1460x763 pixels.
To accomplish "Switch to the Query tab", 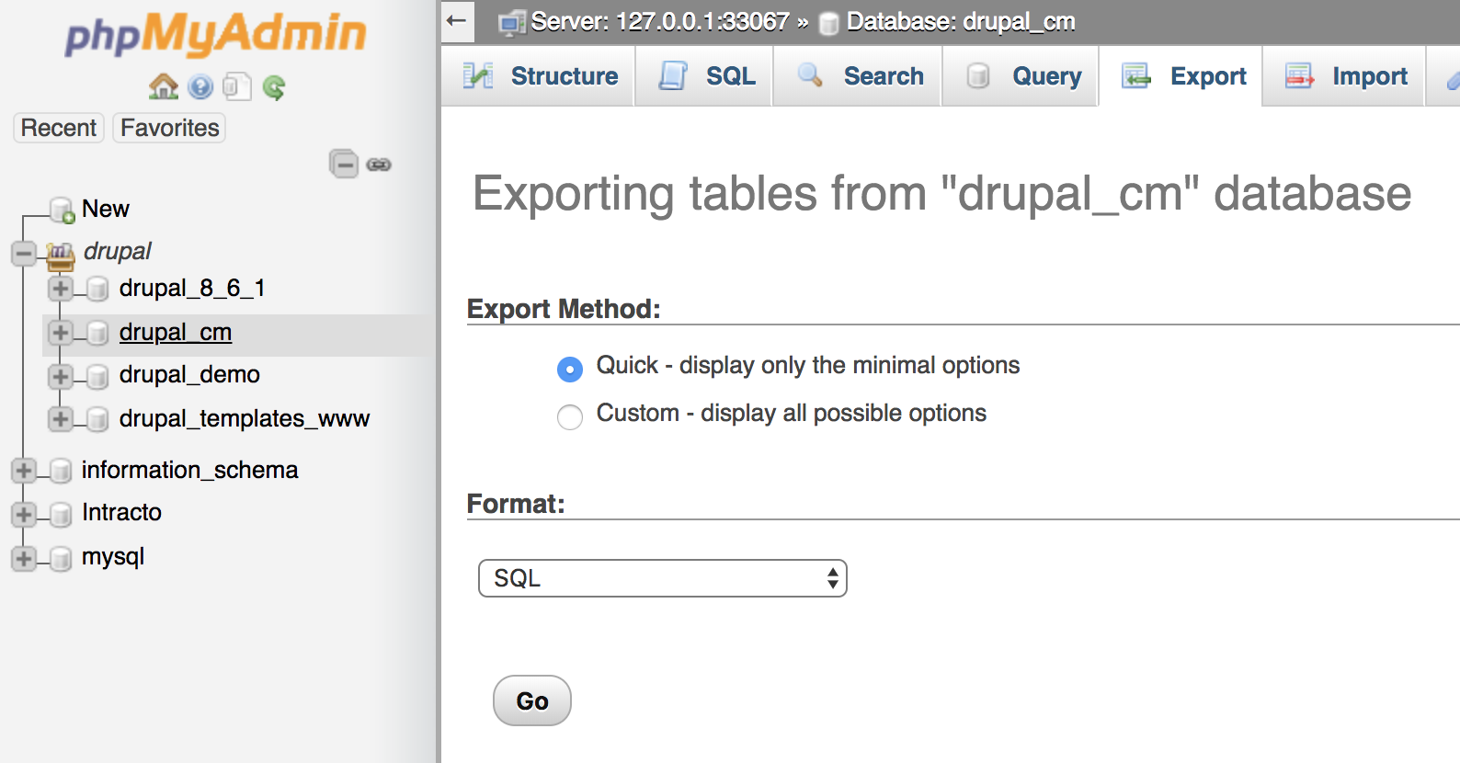I will pyautogui.click(x=1021, y=76).
